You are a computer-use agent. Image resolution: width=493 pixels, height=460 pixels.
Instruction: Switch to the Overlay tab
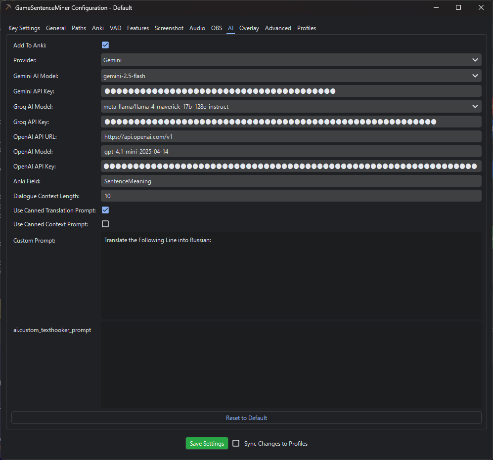point(249,28)
